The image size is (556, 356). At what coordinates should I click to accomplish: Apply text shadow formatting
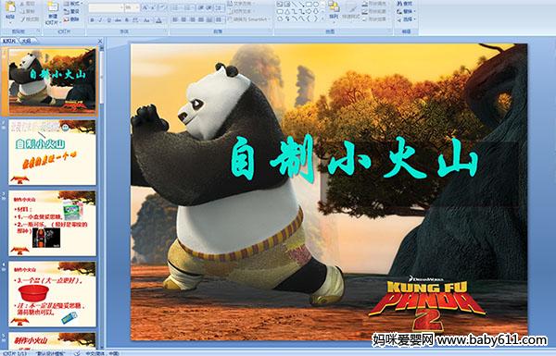(x=126, y=20)
